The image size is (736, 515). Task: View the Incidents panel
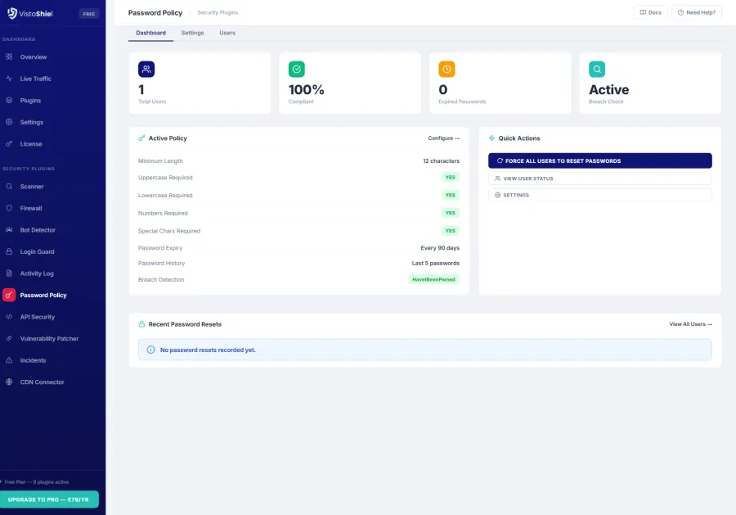34,360
